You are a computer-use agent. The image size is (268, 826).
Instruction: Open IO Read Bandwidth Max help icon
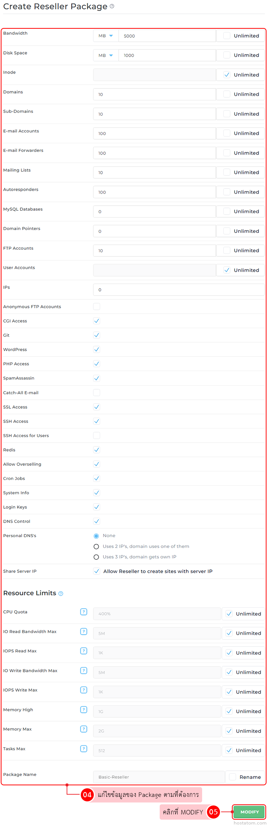tap(84, 632)
